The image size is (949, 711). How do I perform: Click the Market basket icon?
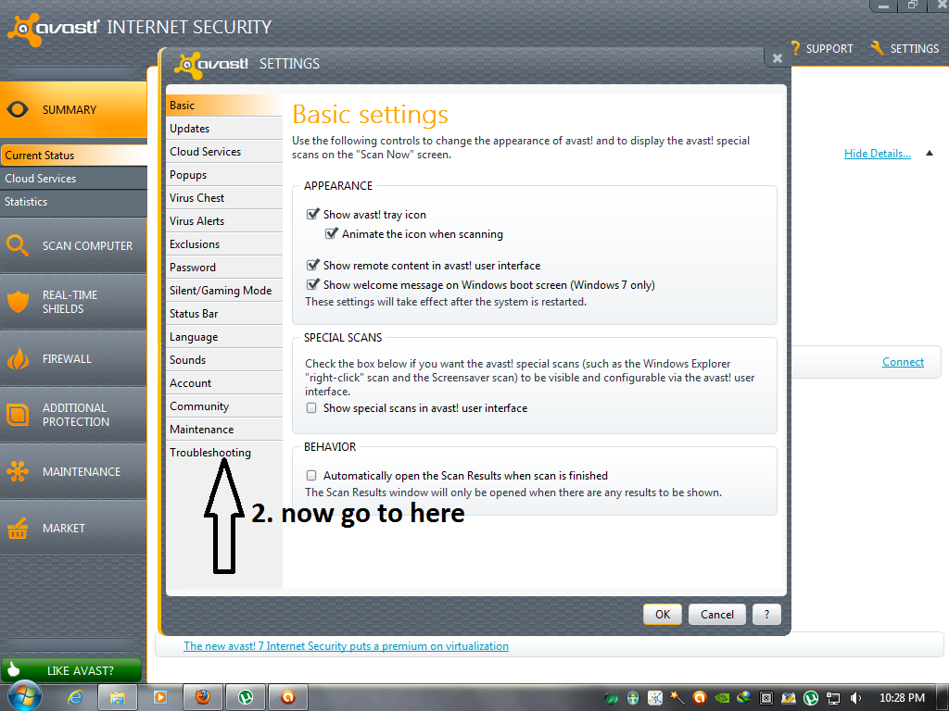[x=18, y=528]
